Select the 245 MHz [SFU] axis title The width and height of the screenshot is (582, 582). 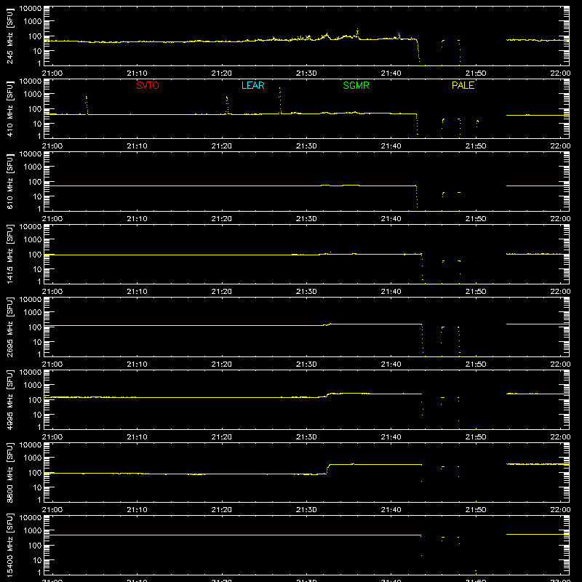pyautogui.click(x=9, y=36)
